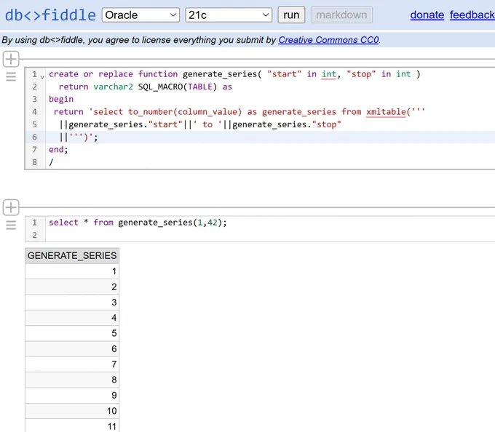This screenshot has height=432, width=495.
Task: Click the handle icon of the select batch
Action: pos(11,225)
